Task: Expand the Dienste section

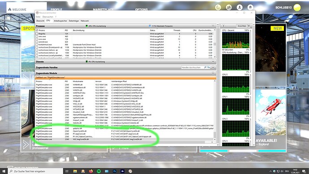Action: tap(213, 62)
